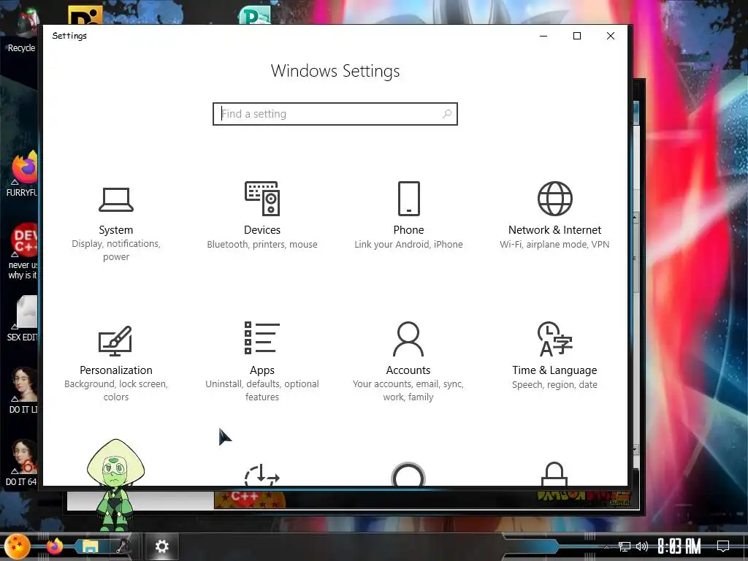Screen dimensions: 748x561
Task: Click the Find a setting search box
Action: (335, 114)
